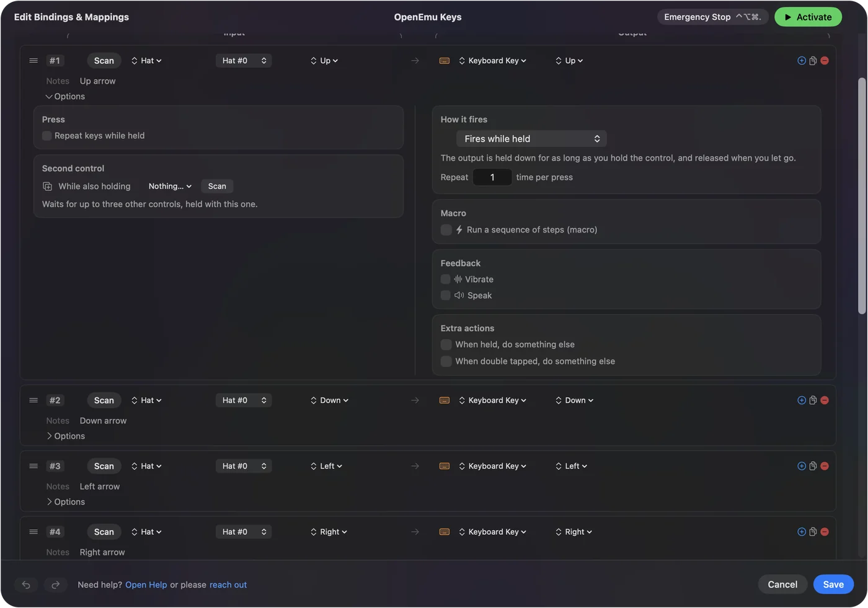The width and height of the screenshot is (868, 608).
Task: Save the bindings
Action: 833,584
